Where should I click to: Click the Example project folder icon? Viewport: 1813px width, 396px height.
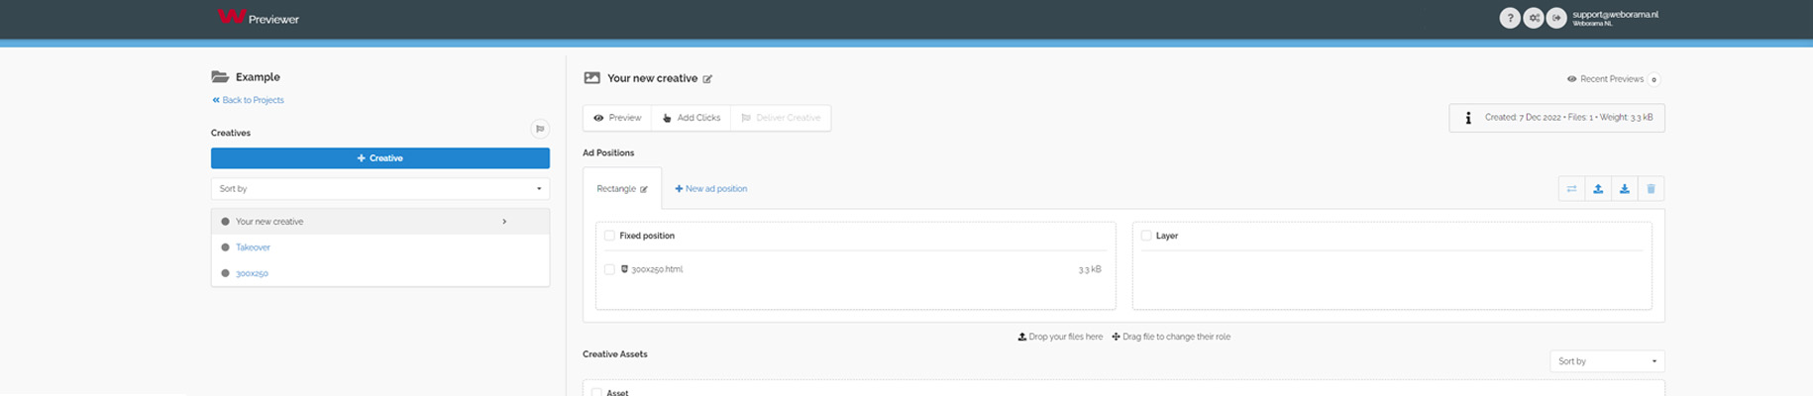pyautogui.click(x=220, y=76)
